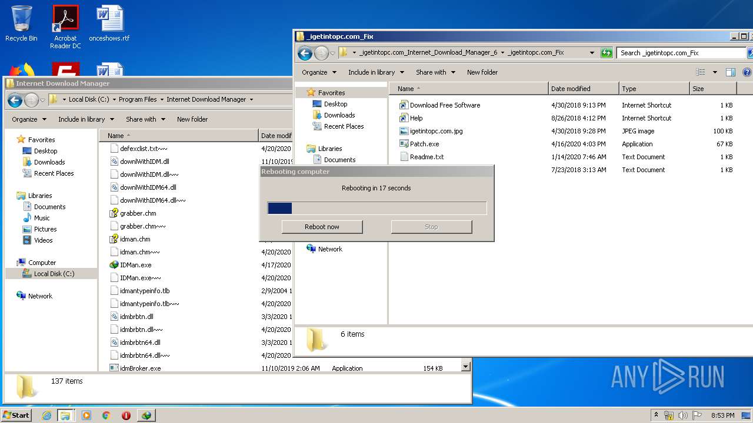
Task: Click Back arrow in _igetintopc.com_Fix window
Action: [305, 53]
